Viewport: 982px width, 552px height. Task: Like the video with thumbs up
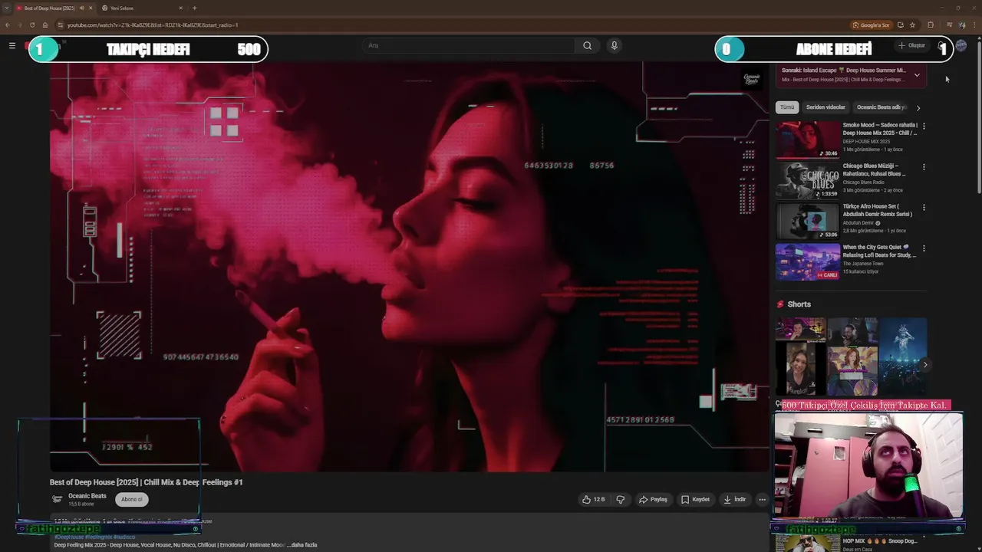(593, 499)
